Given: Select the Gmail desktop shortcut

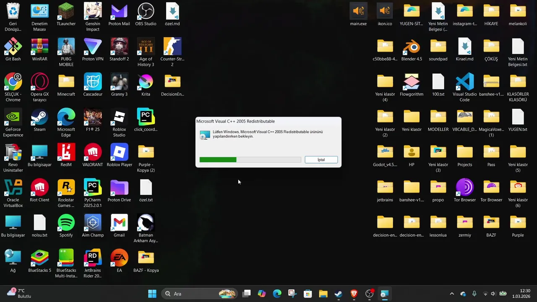Looking at the screenshot, I should [119, 226].
